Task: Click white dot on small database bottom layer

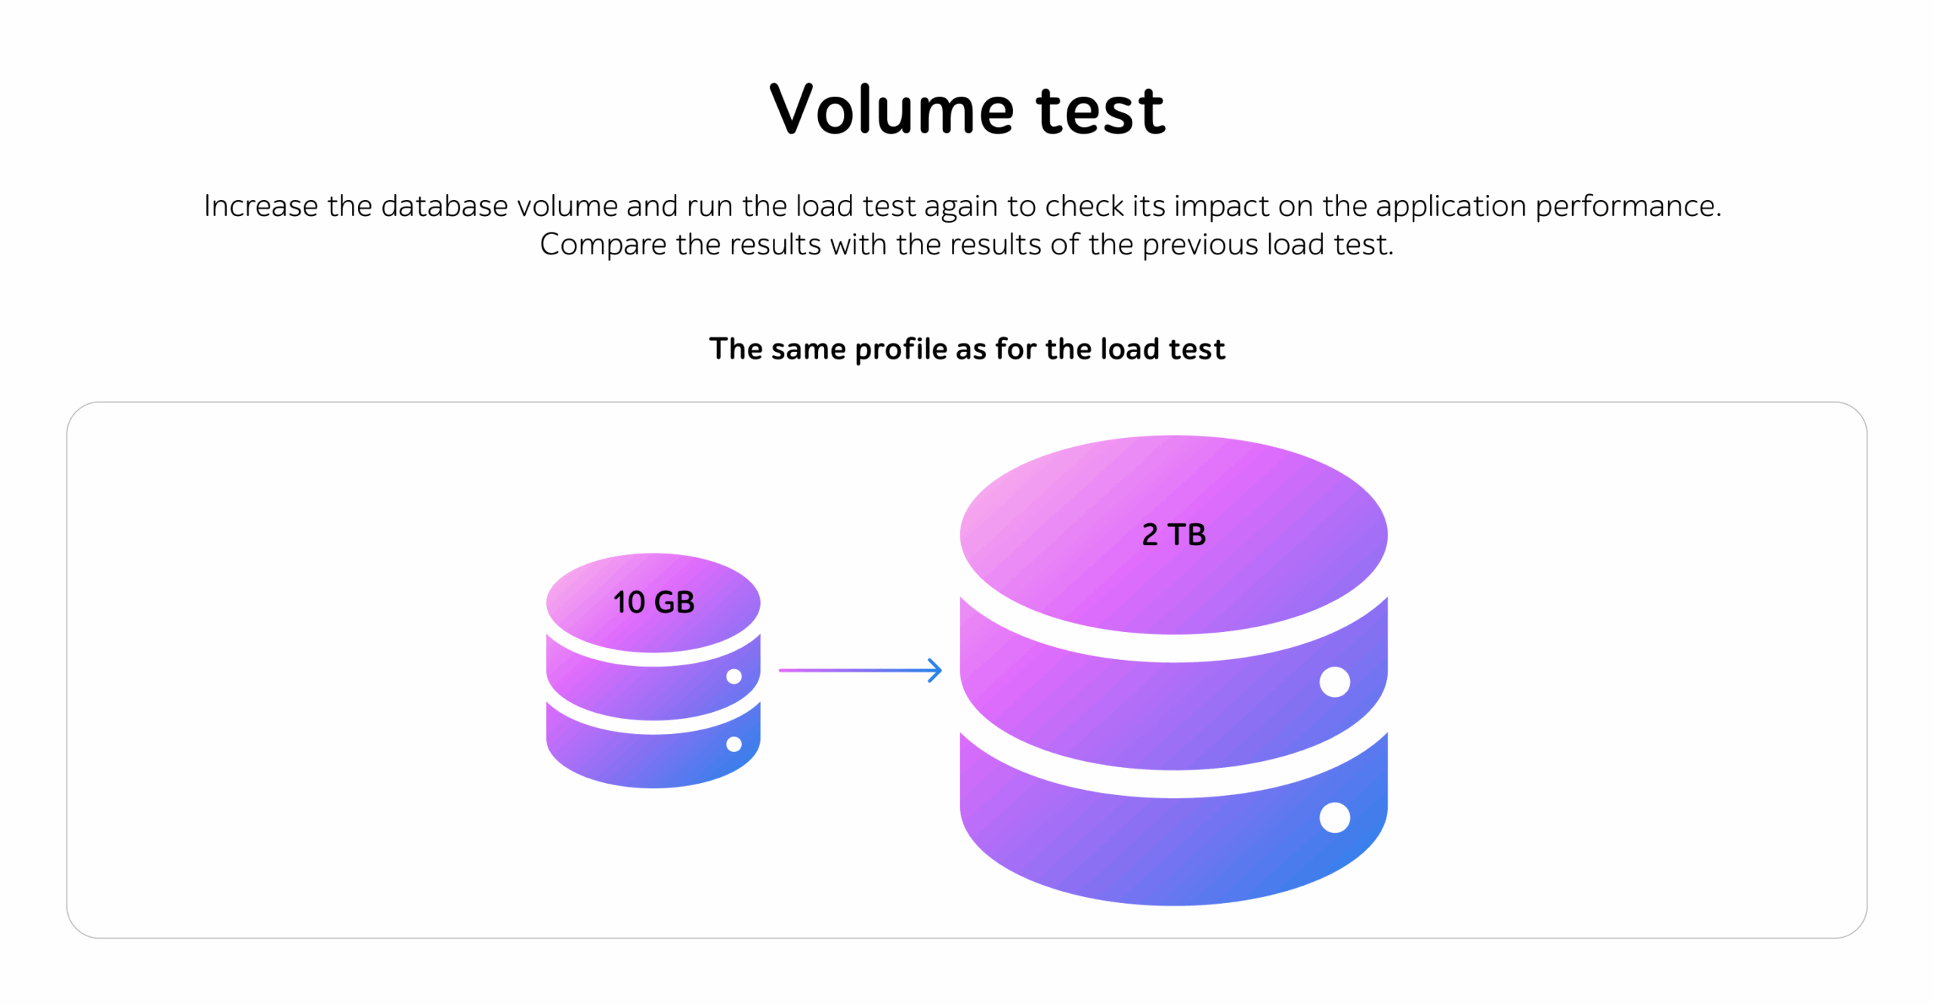Action: tap(733, 744)
